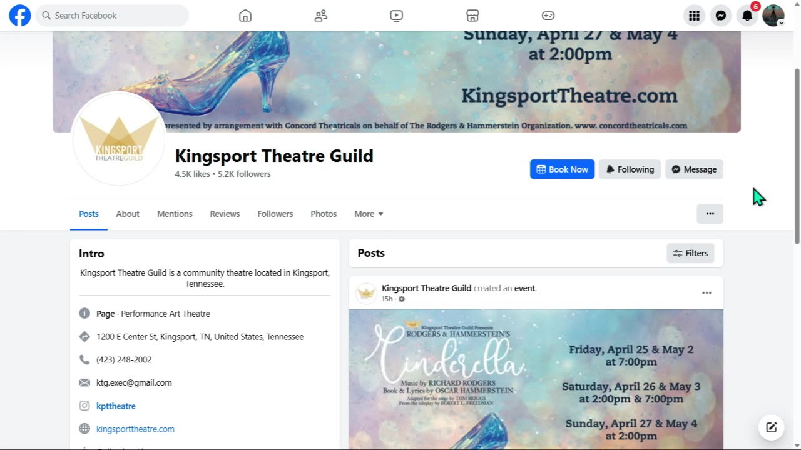Go to Facebook home via logo

[20, 15]
